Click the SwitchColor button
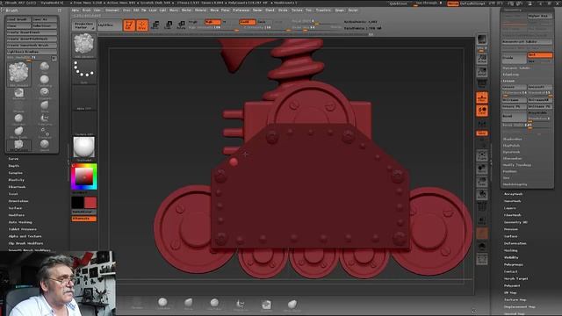Viewport: 562px width, 316px height. pos(84,212)
